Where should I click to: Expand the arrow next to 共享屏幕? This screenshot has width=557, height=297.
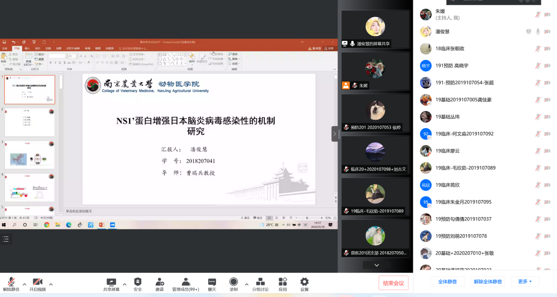124,284
